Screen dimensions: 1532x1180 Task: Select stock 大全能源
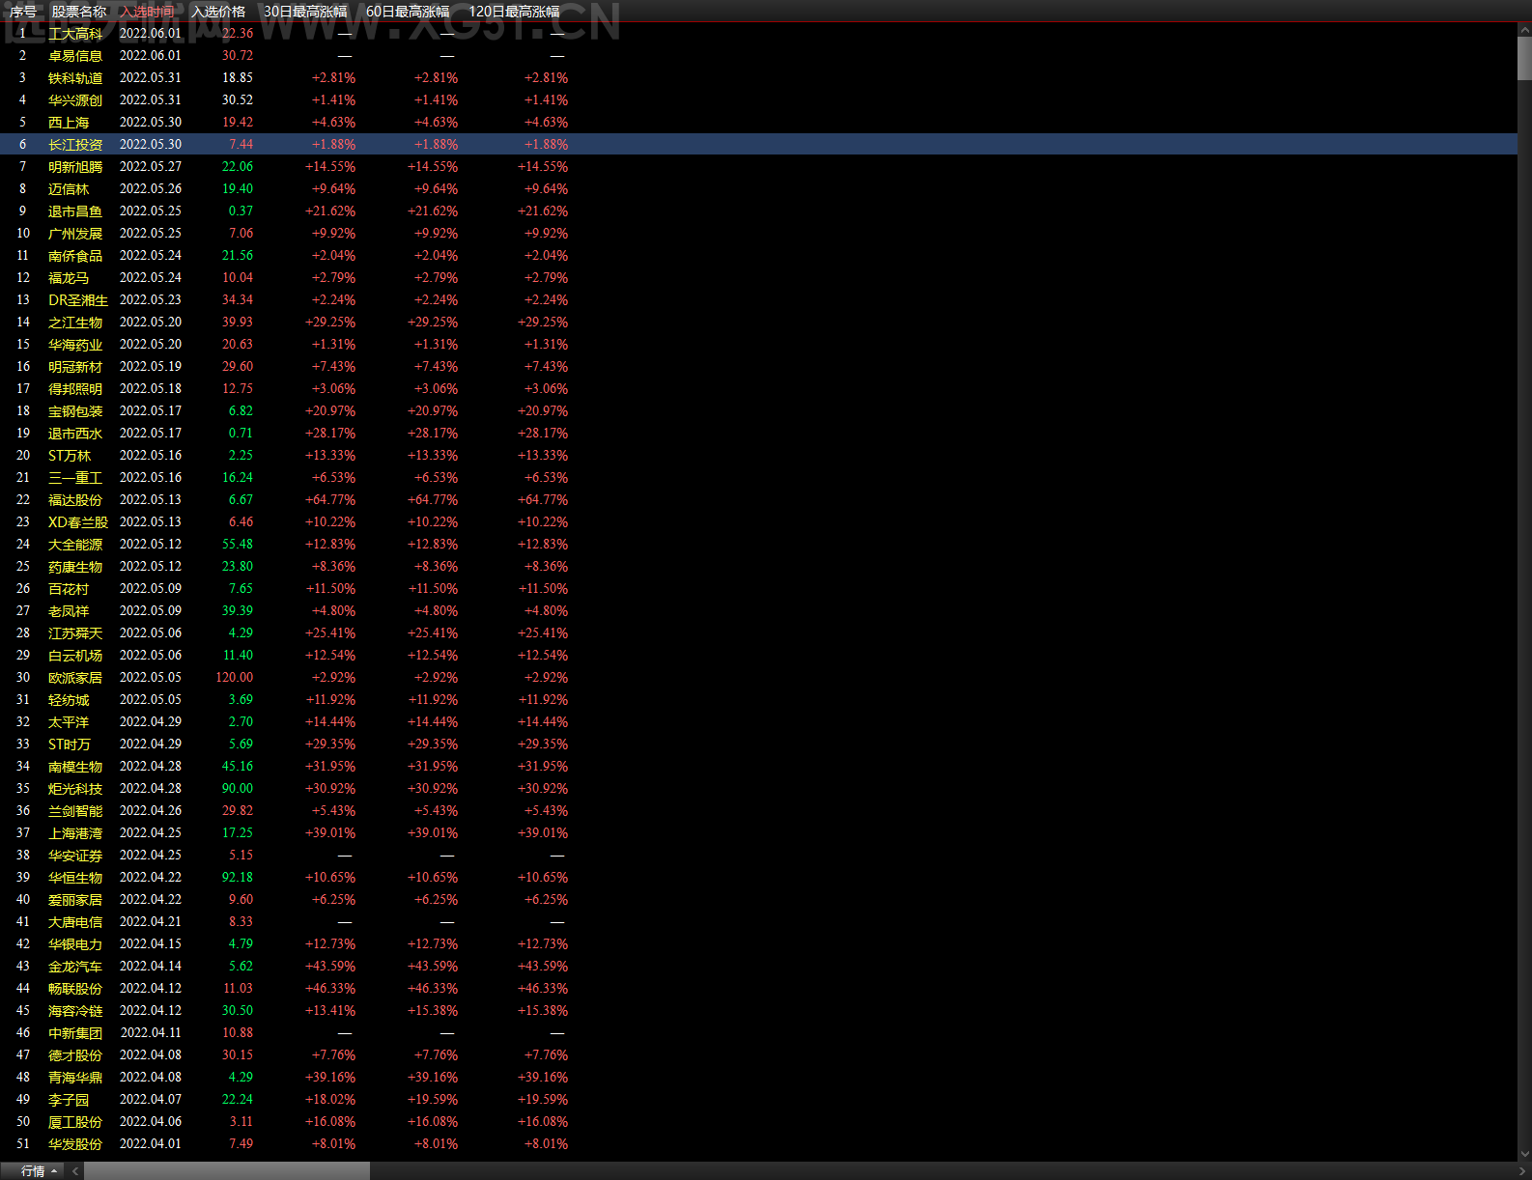pos(75,545)
